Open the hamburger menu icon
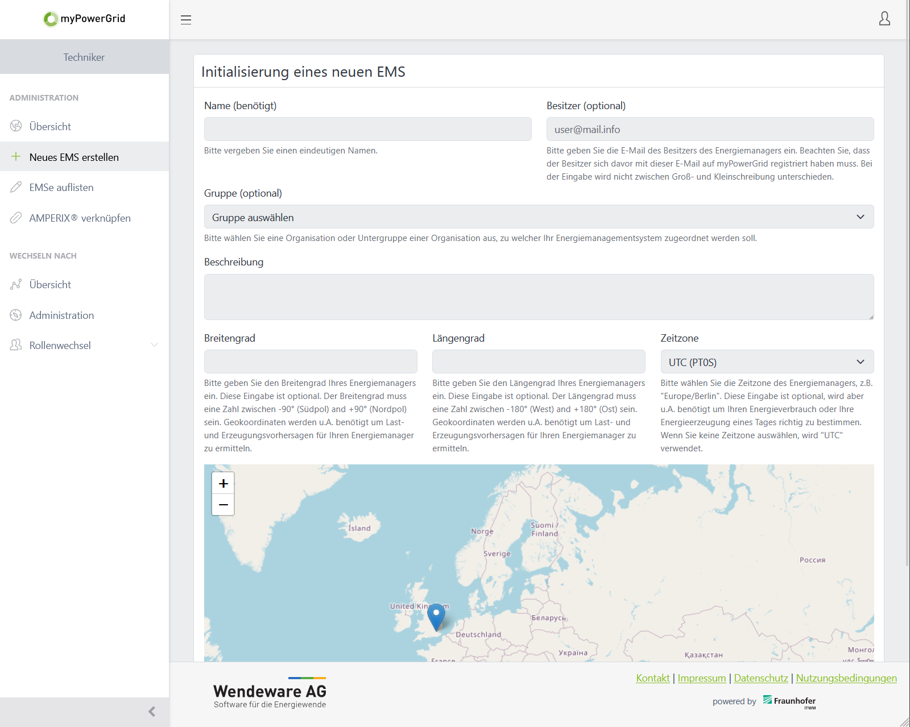The width and height of the screenshot is (910, 727). click(186, 20)
